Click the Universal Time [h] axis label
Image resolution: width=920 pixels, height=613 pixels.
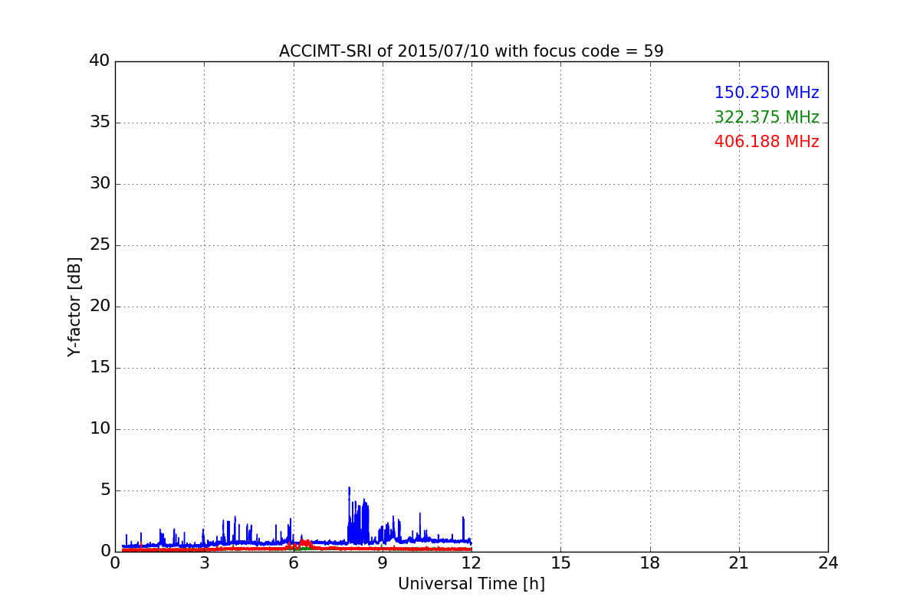tap(471, 584)
